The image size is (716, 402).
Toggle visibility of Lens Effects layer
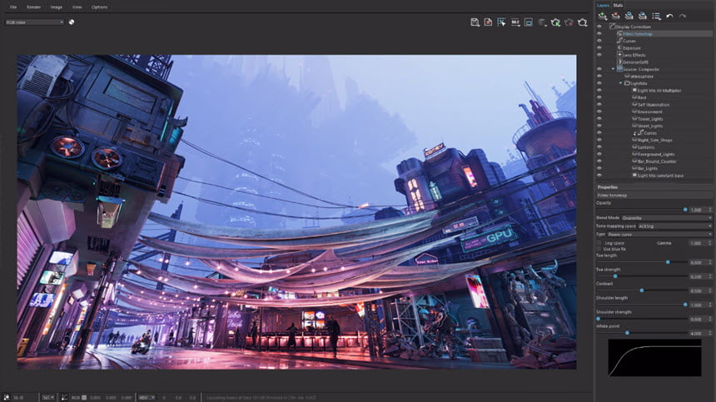point(599,55)
